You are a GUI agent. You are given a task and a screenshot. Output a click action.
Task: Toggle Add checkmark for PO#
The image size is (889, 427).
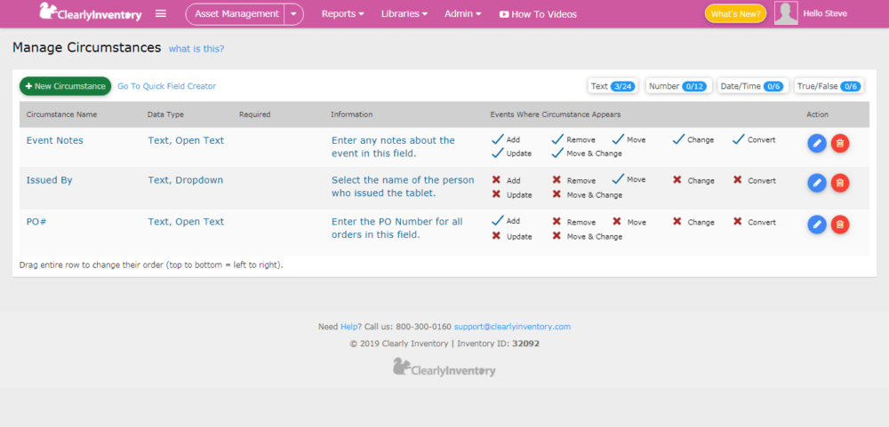point(498,220)
